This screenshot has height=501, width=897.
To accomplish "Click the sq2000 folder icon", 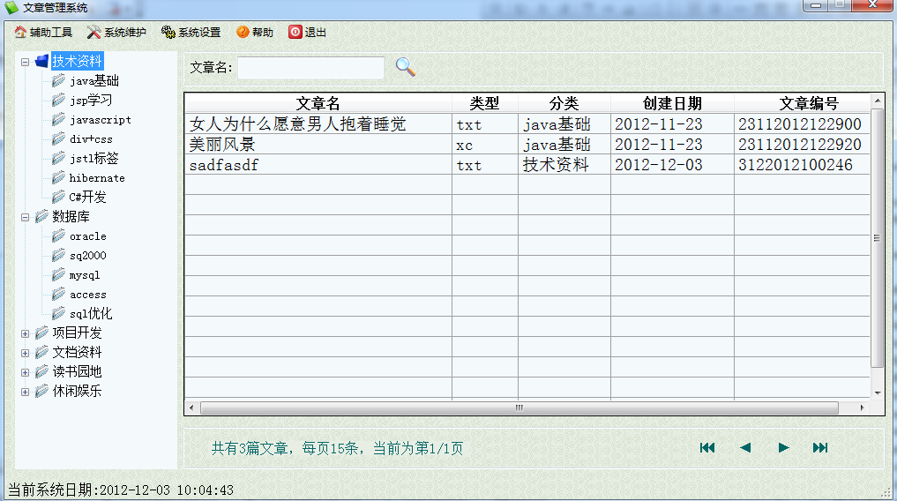I will 58,255.
